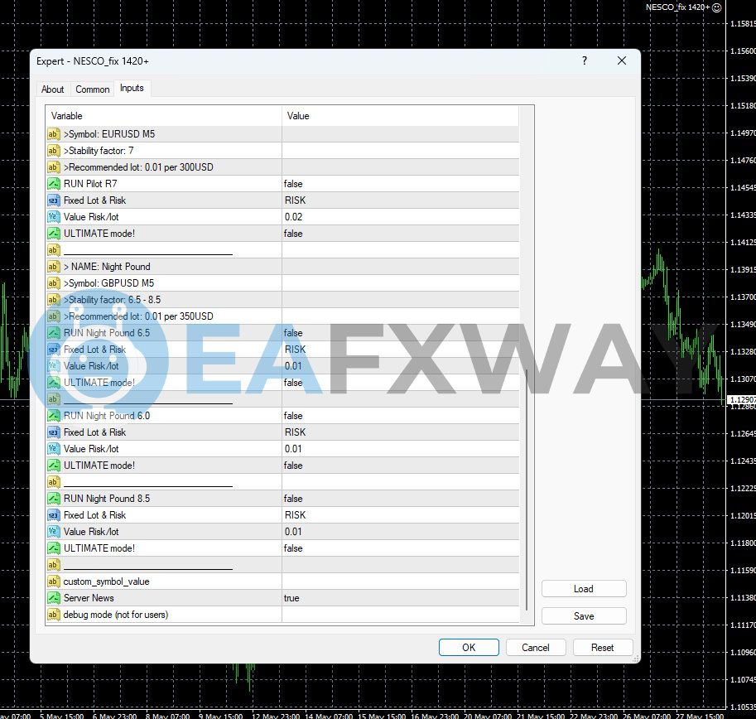Select the Inputs tab
Image resolution: width=756 pixels, height=719 pixels.
click(x=132, y=89)
